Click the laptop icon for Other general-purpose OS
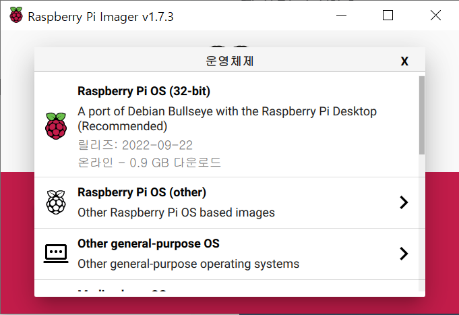The image size is (459, 315). (56, 254)
